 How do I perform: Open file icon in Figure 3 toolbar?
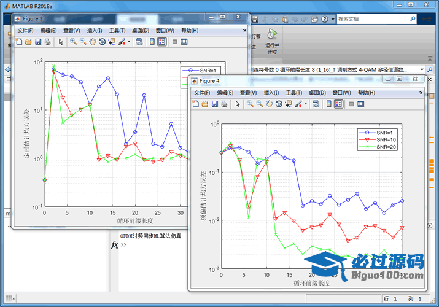click(x=28, y=42)
